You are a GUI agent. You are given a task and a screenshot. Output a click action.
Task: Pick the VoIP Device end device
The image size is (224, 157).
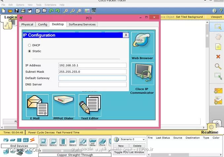point(93,142)
